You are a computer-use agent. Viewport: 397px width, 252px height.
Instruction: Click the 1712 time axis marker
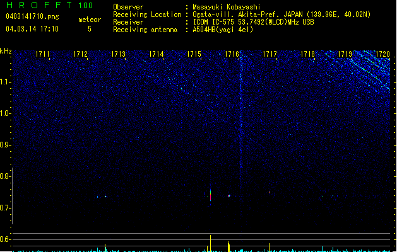coord(80,54)
